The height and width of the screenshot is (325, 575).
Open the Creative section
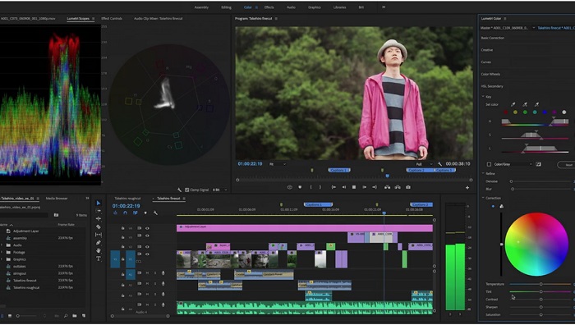[x=487, y=50]
